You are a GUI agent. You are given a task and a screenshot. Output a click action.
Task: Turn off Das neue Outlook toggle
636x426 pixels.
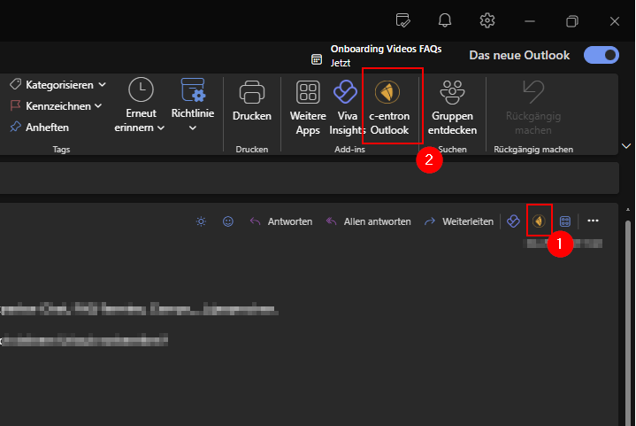coord(602,55)
